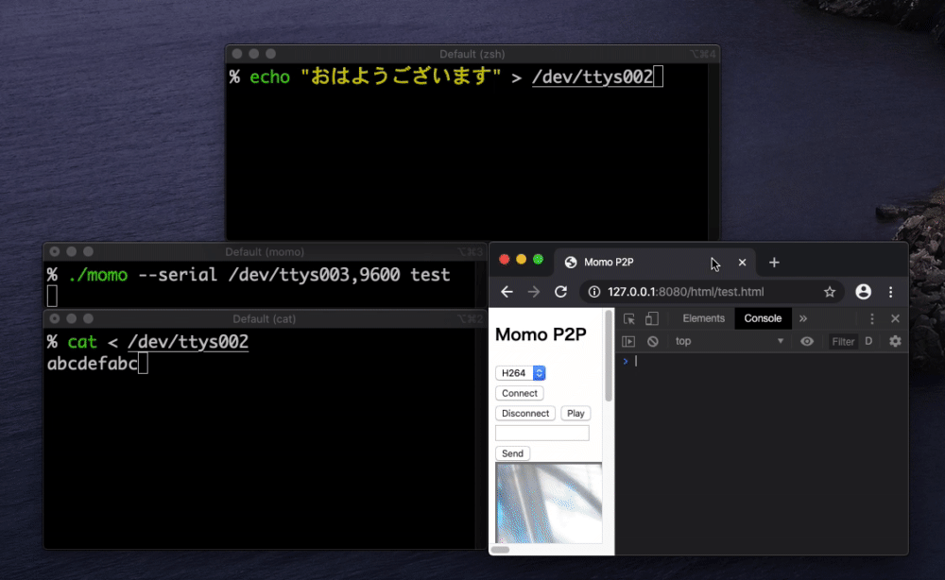Image resolution: width=945 pixels, height=580 pixels.
Task: Create a live expression with eye icon
Action: (806, 341)
